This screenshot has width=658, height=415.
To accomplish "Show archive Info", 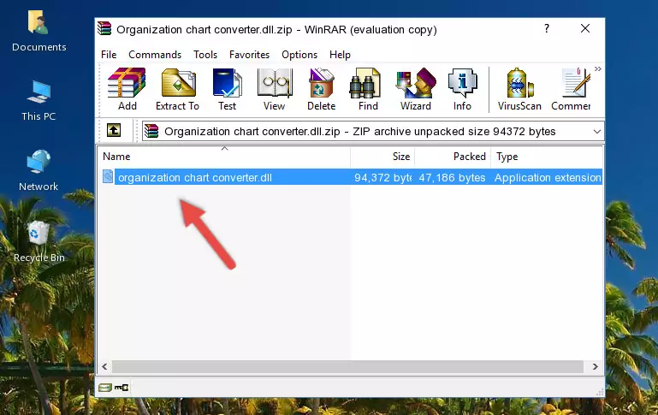I will pyautogui.click(x=462, y=89).
